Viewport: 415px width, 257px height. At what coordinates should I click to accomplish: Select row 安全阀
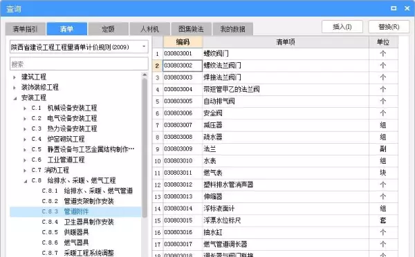[x=275, y=113]
